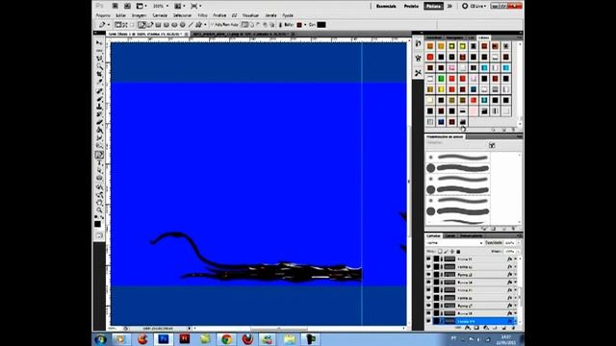Select the Hand tool

[x=99, y=203]
